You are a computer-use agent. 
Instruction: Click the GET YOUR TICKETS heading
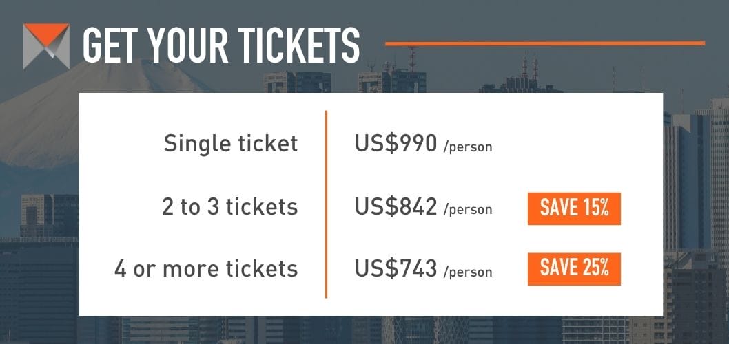(220, 46)
